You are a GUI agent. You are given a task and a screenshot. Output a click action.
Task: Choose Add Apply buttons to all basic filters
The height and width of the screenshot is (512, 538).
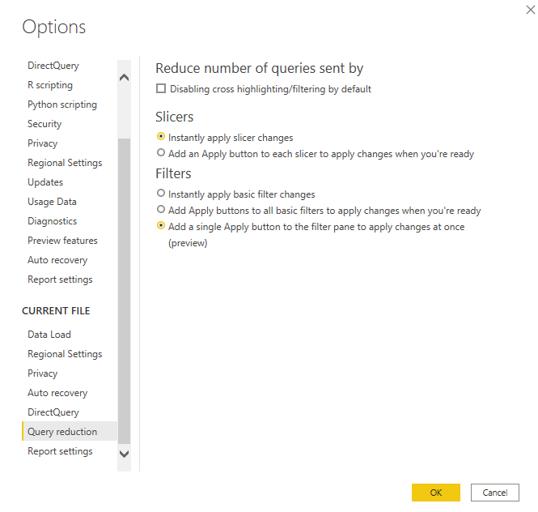pyautogui.click(x=161, y=210)
